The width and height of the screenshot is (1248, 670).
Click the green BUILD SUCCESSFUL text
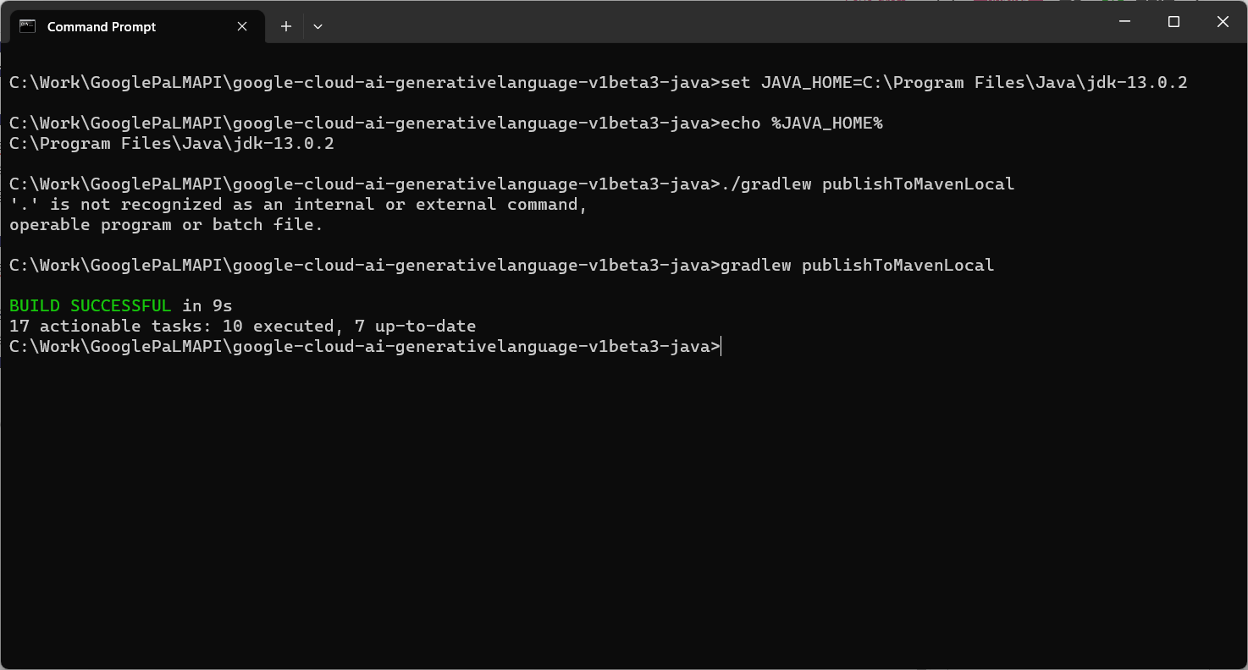click(x=91, y=305)
